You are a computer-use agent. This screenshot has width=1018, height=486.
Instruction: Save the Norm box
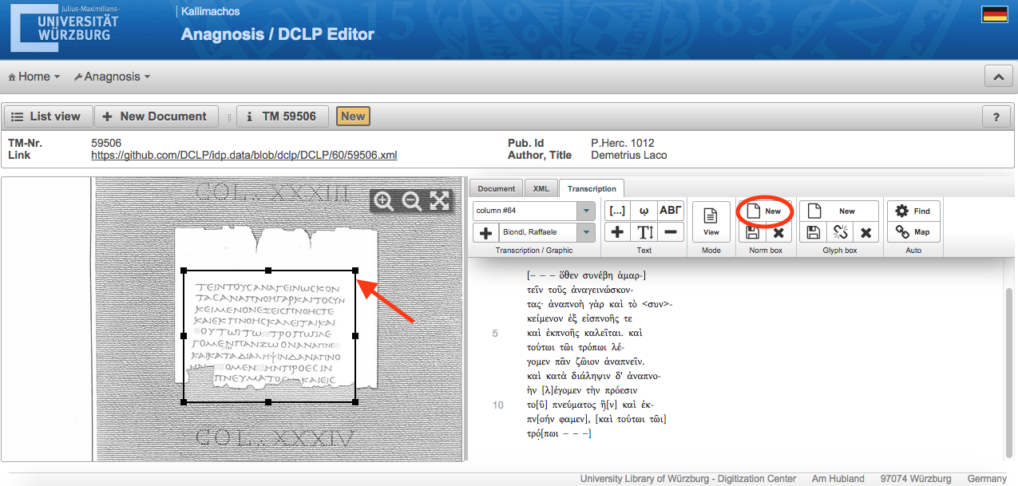(x=751, y=233)
